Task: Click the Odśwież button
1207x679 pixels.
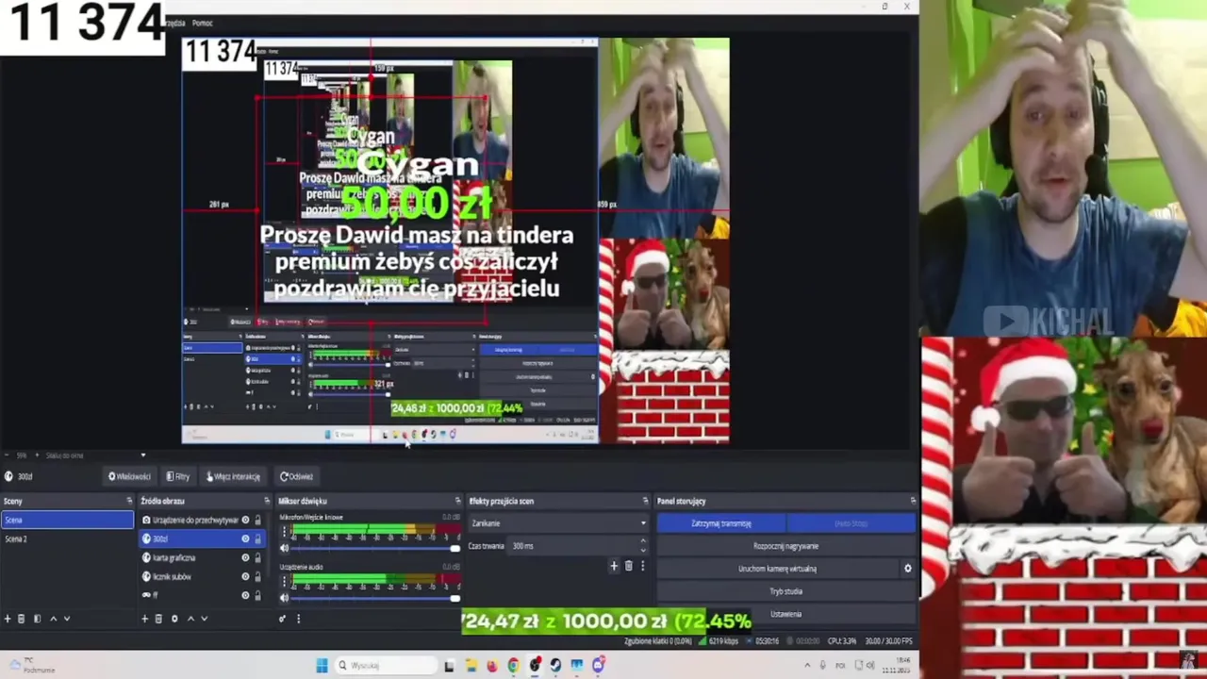Action: (296, 476)
